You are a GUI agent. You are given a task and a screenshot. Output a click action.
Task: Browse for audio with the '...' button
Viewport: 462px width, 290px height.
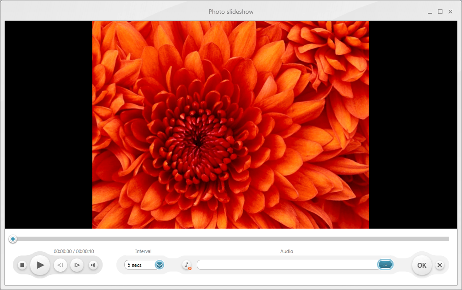click(385, 265)
